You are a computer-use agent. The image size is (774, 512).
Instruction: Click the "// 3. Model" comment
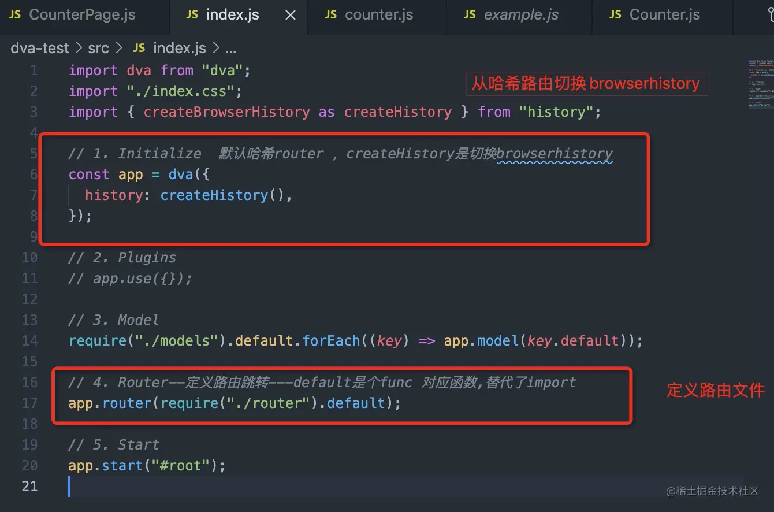114,320
